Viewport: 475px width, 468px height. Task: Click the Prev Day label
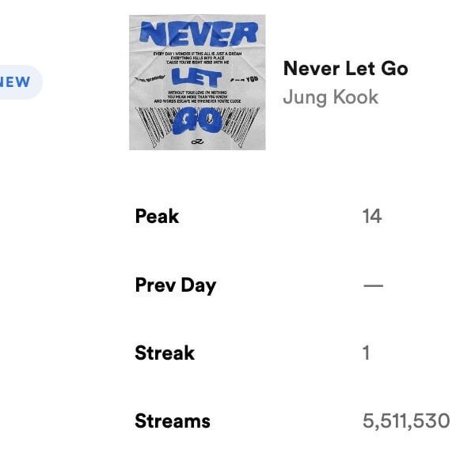click(x=175, y=285)
